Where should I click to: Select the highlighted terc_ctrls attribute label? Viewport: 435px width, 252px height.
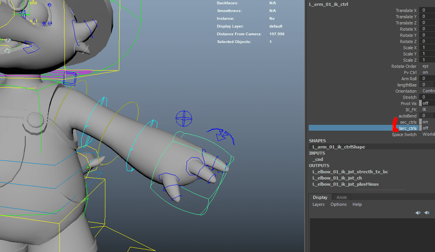407,128
